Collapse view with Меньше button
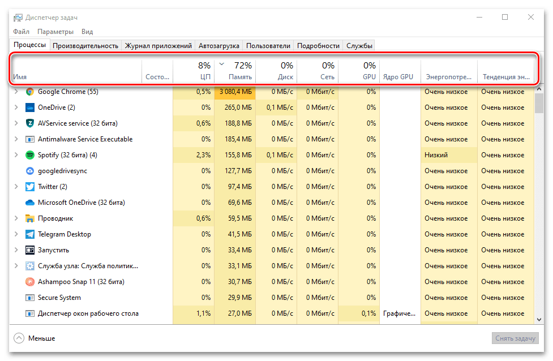553x361 pixels. click(35, 338)
